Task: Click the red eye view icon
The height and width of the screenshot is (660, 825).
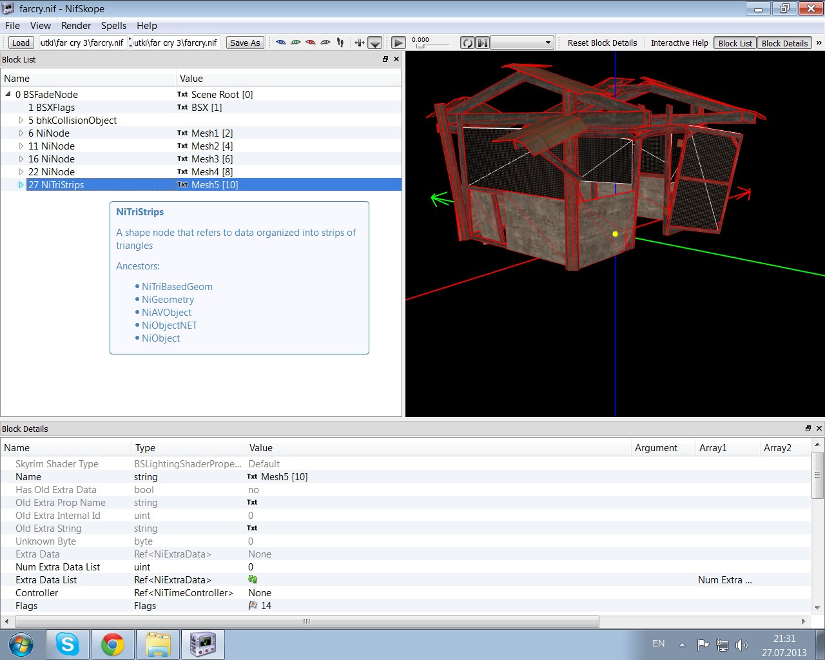Action: [x=311, y=43]
